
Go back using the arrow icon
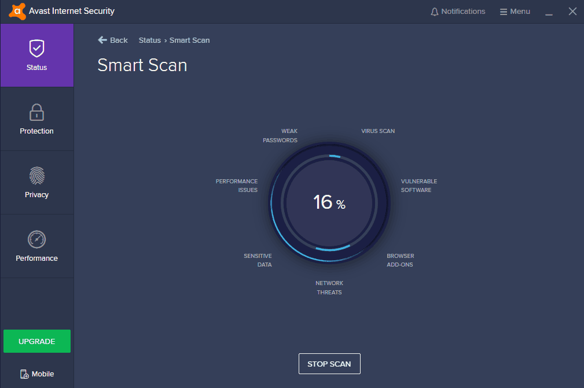point(101,40)
